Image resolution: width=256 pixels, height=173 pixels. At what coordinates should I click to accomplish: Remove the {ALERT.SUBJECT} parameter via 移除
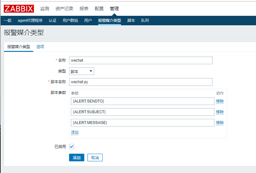point(220,112)
